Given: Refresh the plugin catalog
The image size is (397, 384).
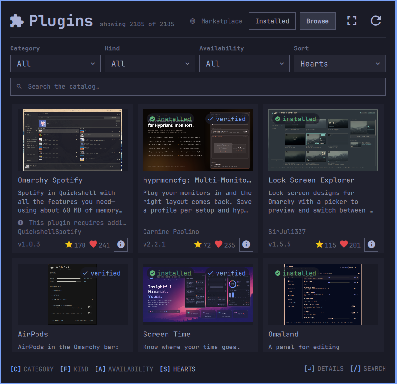Looking at the screenshot, I should (375, 21).
